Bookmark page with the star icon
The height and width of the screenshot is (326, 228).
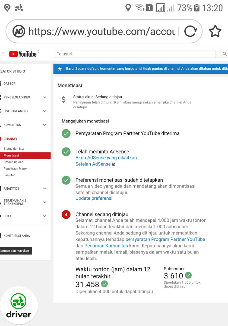tap(215, 31)
